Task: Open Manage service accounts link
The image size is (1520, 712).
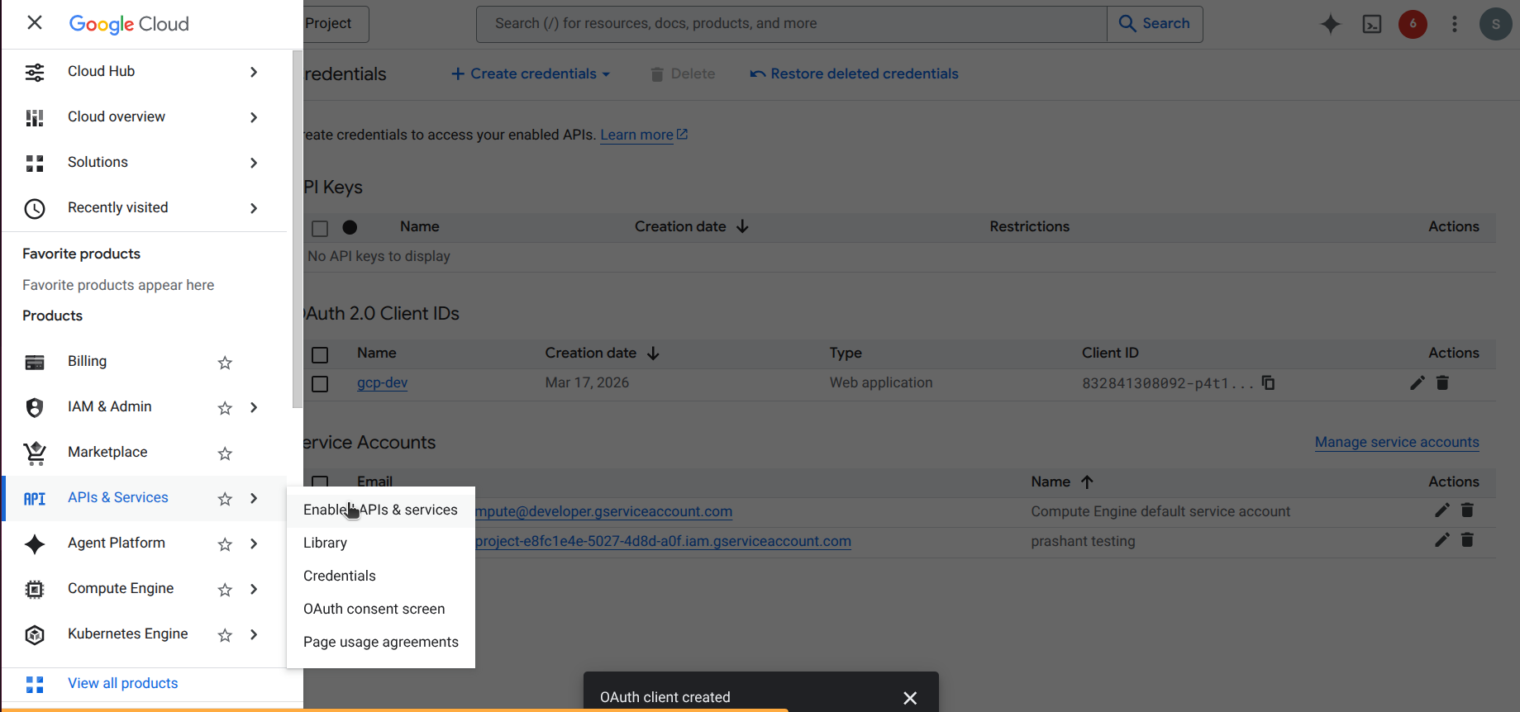Action: pyautogui.click(x=1397, y=442)
